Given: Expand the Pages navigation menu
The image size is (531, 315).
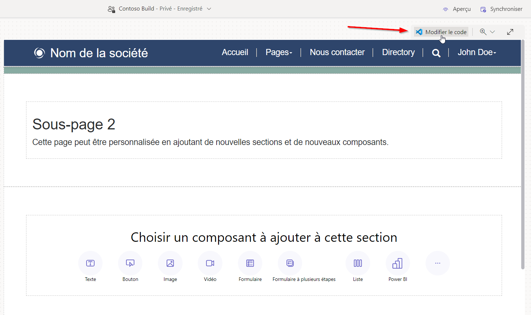Looking at the screenshot, I should [279, 53].
